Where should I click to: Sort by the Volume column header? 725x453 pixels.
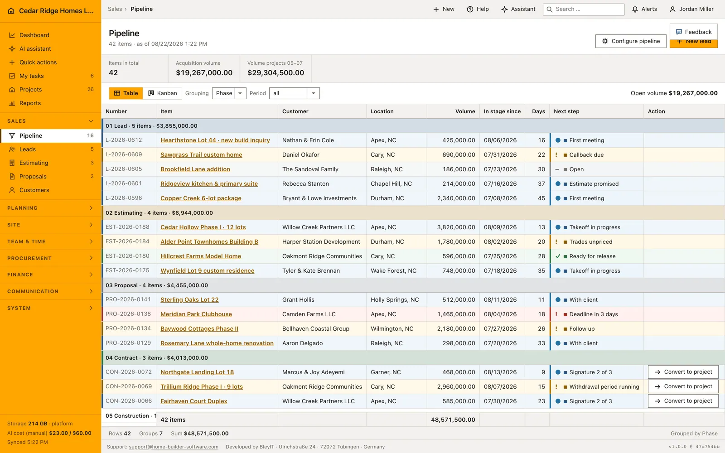point(453,111)
